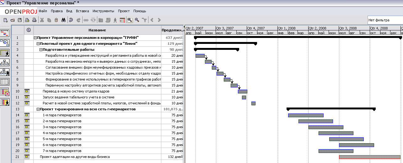Click the calendar grid toolbar icon
The image size is (403, 163).
tap(122, 20)
